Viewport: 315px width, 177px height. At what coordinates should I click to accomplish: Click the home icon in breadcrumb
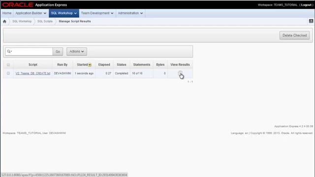[x=4, y=22]
